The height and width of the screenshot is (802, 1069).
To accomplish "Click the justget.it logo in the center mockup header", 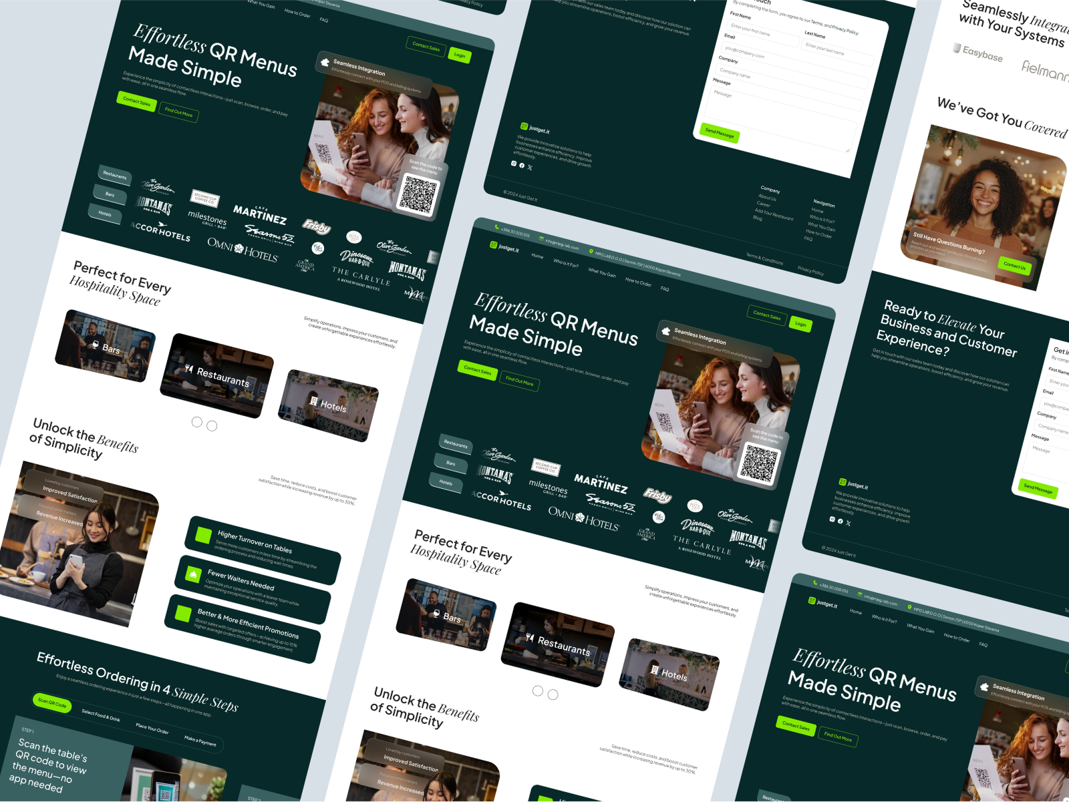I will [x=504, y=247].
